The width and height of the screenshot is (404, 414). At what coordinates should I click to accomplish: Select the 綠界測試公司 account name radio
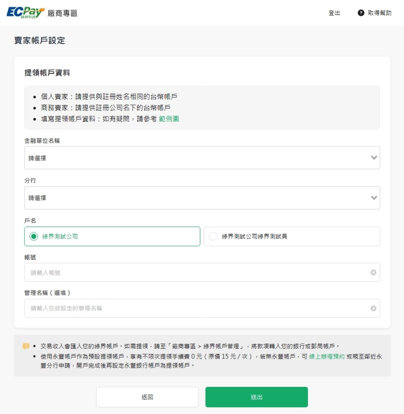34,237
